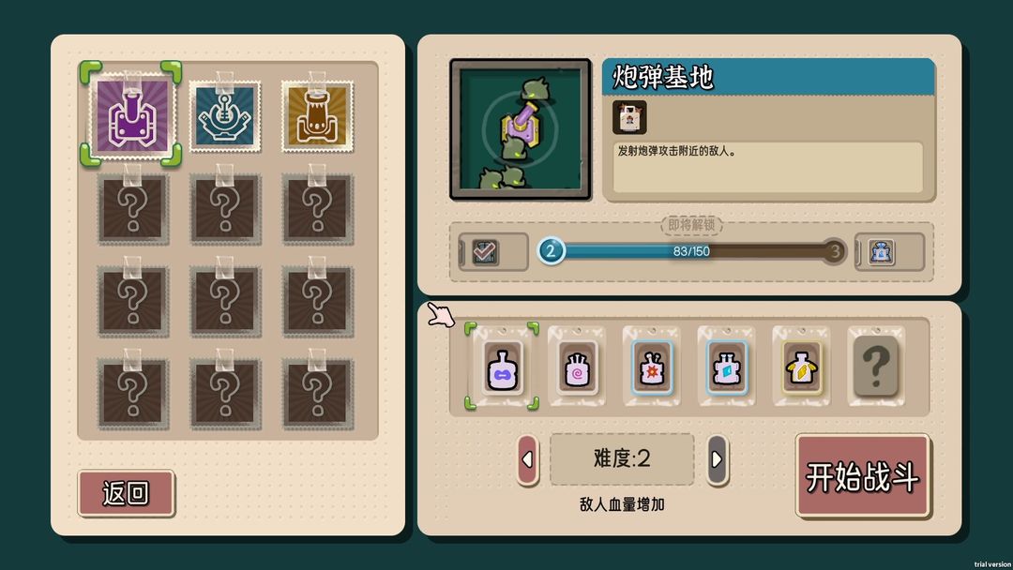Image resolution: width=1013 pixels, height=570 pixels.
Task: Click the 难度:2 difficulty display
Action: (622, 459)
